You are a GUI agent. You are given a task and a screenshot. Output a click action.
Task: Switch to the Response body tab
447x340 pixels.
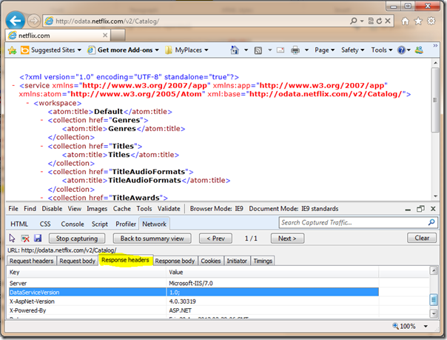(x=175, y=261)
